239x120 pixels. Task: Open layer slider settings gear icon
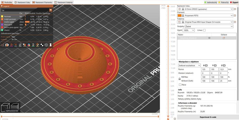click(x=175, y=119)
